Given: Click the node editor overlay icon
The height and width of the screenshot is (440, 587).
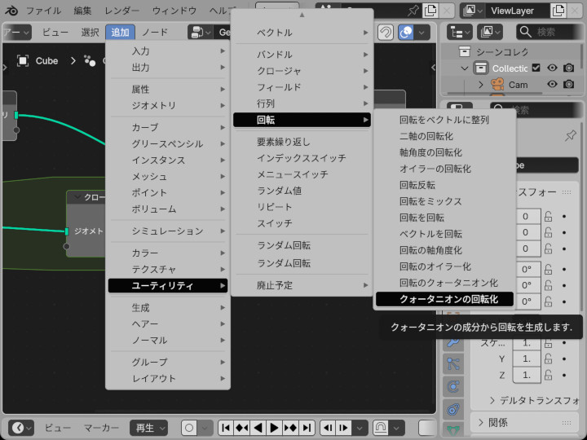Looking at the screenshot, I should pos(406,33).
